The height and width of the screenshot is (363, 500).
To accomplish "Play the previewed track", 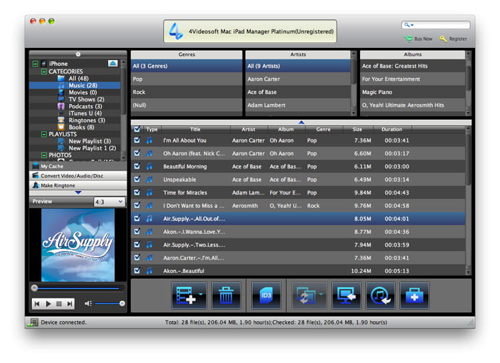I will (x=48, y=304).
